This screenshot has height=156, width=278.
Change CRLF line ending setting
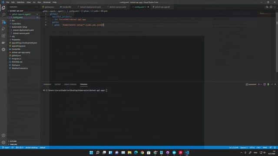(x=258, y=147)
